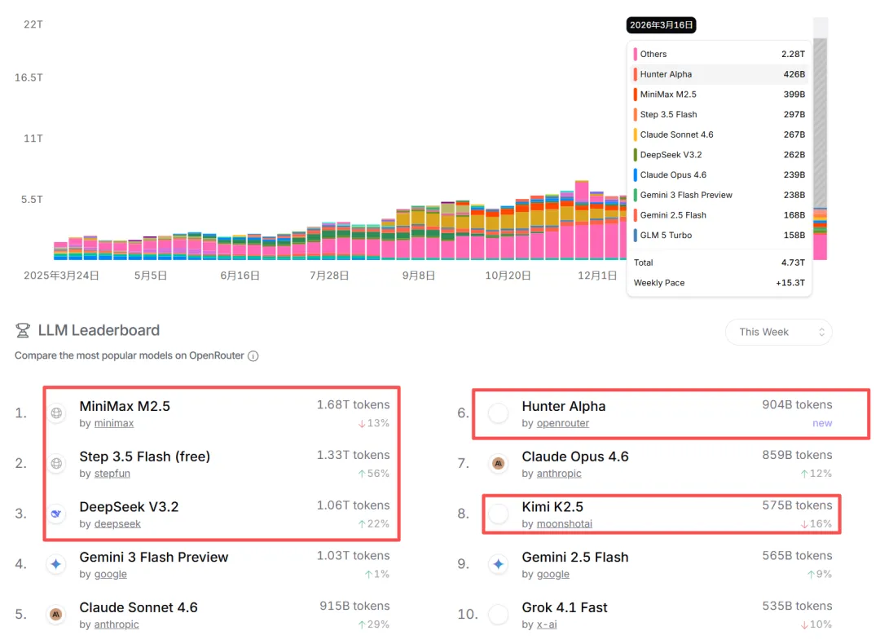
Task: Click the Gemini 2.5 Flash star icon
Action: coord(499,564)
